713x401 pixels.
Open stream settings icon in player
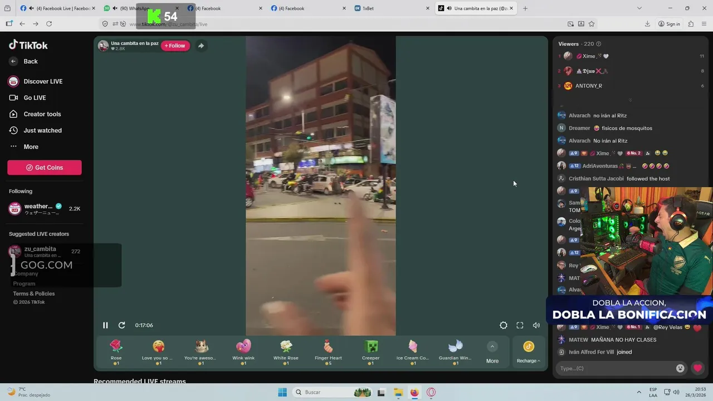504,325
